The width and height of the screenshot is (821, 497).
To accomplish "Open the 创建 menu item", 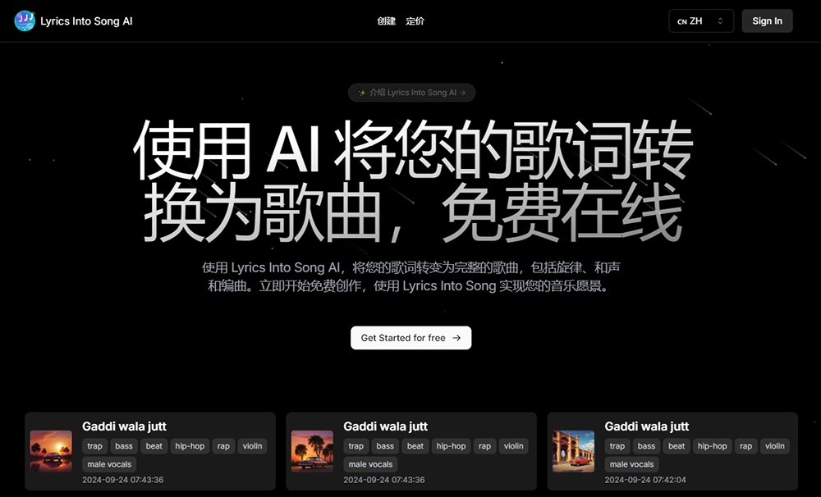I will (387, 21).
